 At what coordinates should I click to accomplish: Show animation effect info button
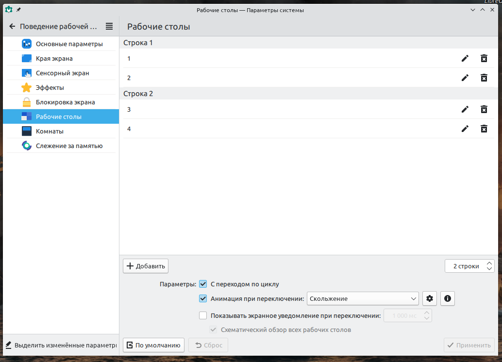pyautogui.click(x=447, y=298)
